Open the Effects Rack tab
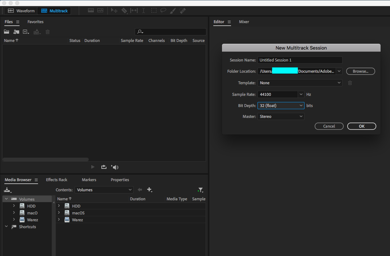 (56, 180)
